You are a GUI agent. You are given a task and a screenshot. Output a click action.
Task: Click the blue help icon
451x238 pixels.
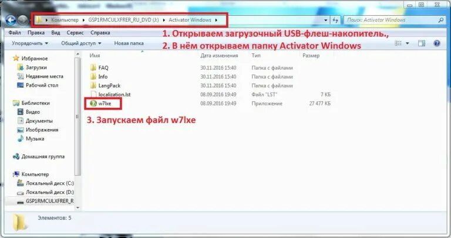tap(437, 43)
